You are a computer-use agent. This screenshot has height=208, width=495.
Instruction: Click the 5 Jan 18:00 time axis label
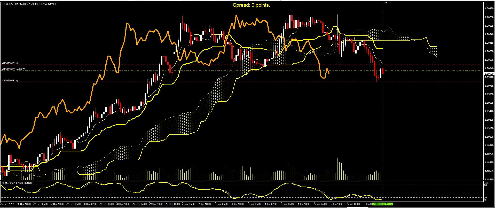pos(353,204)
